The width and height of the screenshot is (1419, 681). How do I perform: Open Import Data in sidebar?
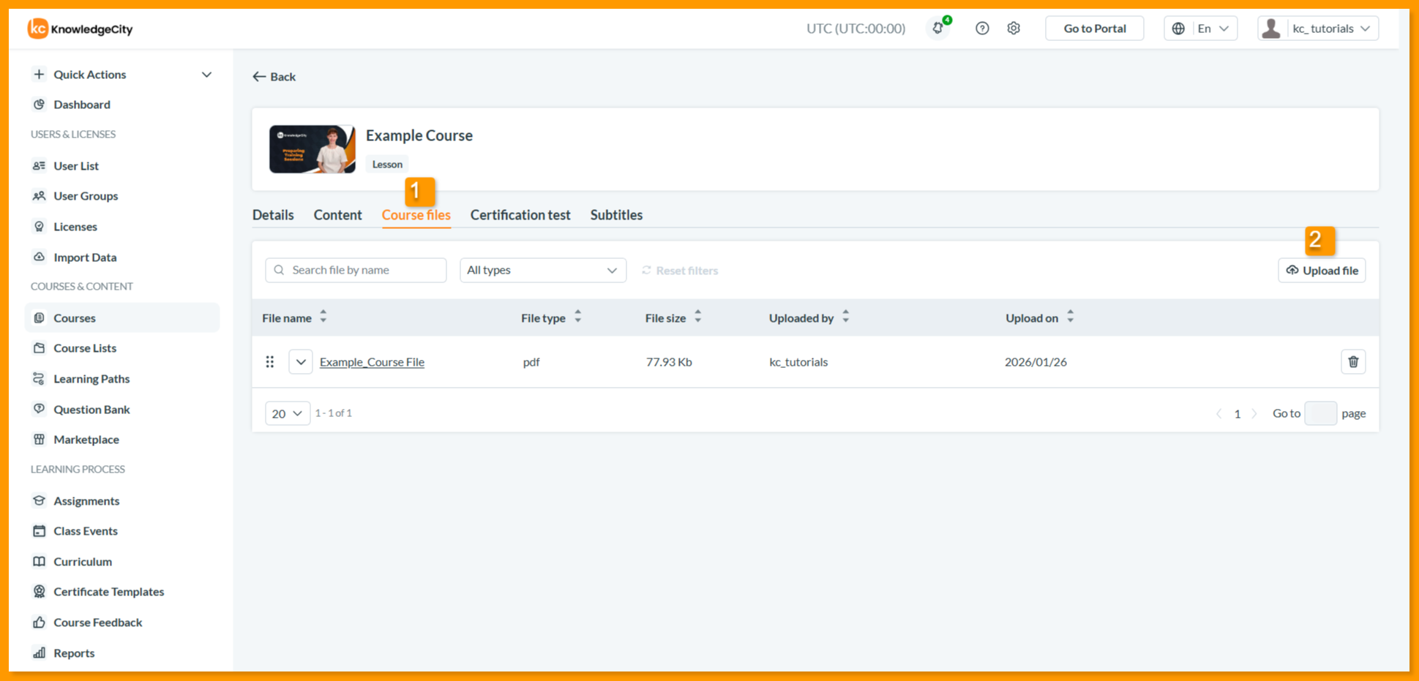[x=85, y=257]
